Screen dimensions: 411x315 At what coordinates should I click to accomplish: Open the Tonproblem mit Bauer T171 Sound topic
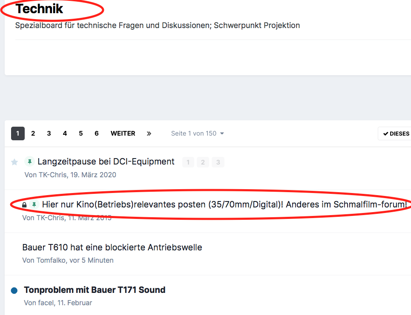pos(95,290)
